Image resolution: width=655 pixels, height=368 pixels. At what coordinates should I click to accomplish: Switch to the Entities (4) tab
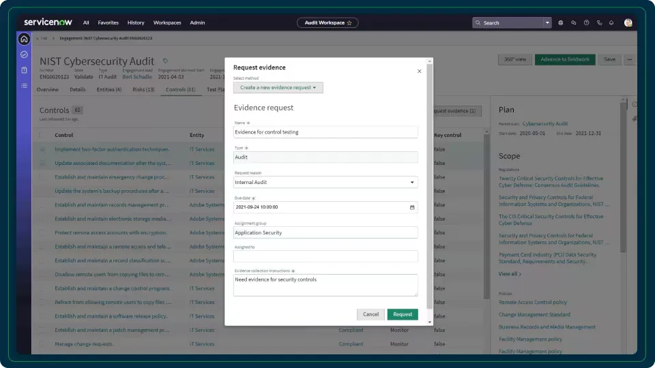[x=109, y=90]
